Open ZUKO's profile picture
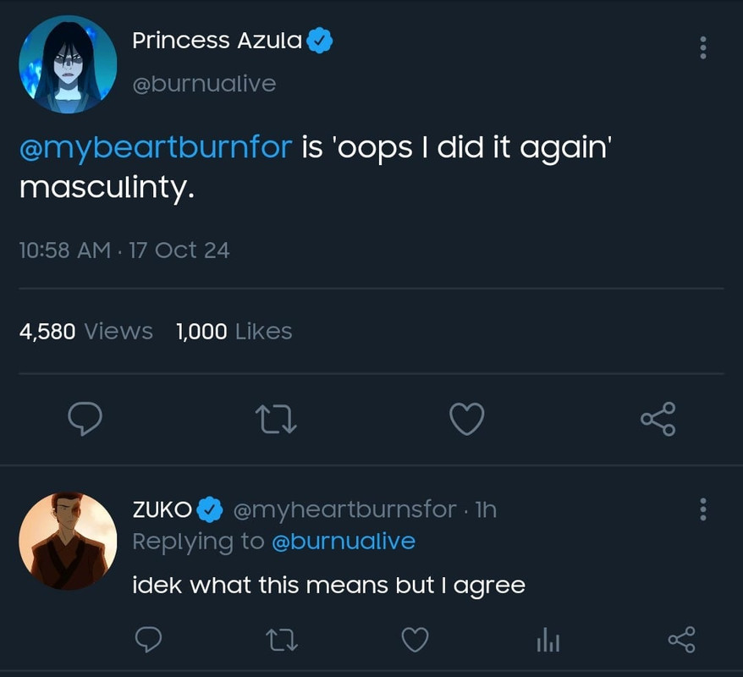743x677 pixels. (68, 541)
